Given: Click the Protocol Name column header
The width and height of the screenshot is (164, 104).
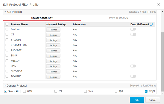Looking at the screenshot, I should coord(19,24).
